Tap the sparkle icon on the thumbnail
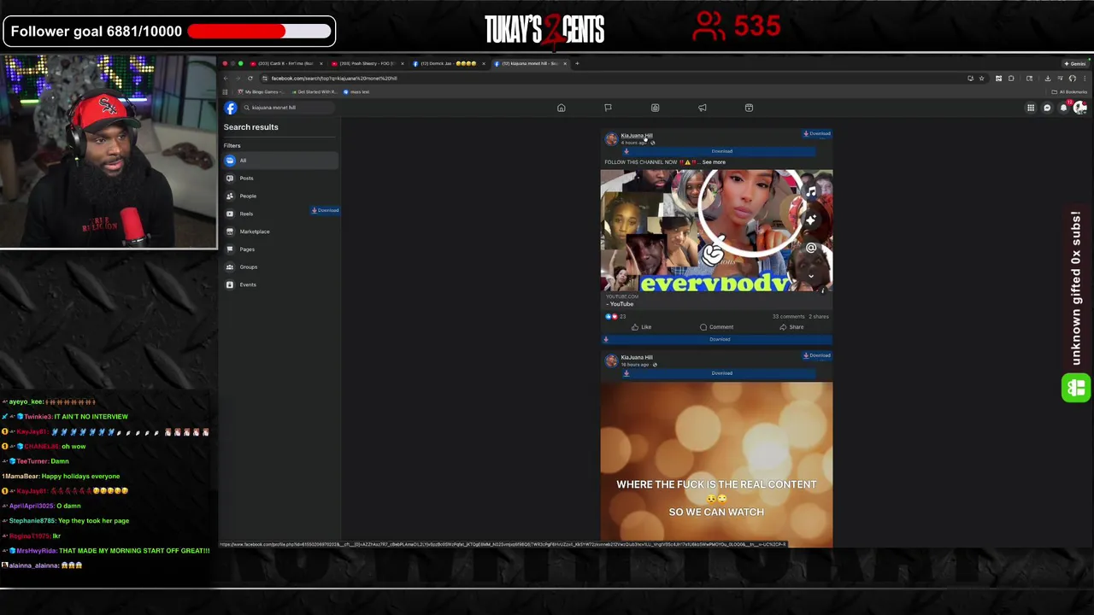 tap(810, 220)
